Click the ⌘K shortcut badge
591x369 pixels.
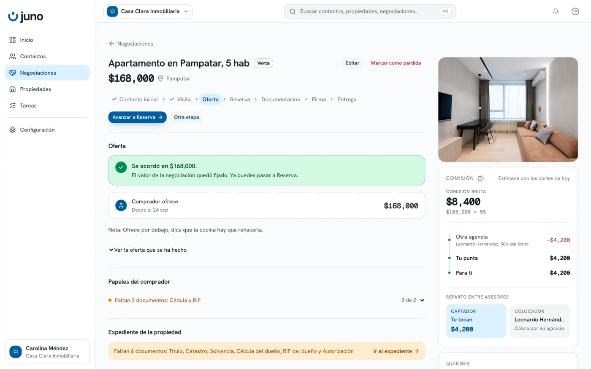tap(445, 11)
